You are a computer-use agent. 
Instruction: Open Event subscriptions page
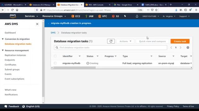pyautogui.click(x=15, y=79)
